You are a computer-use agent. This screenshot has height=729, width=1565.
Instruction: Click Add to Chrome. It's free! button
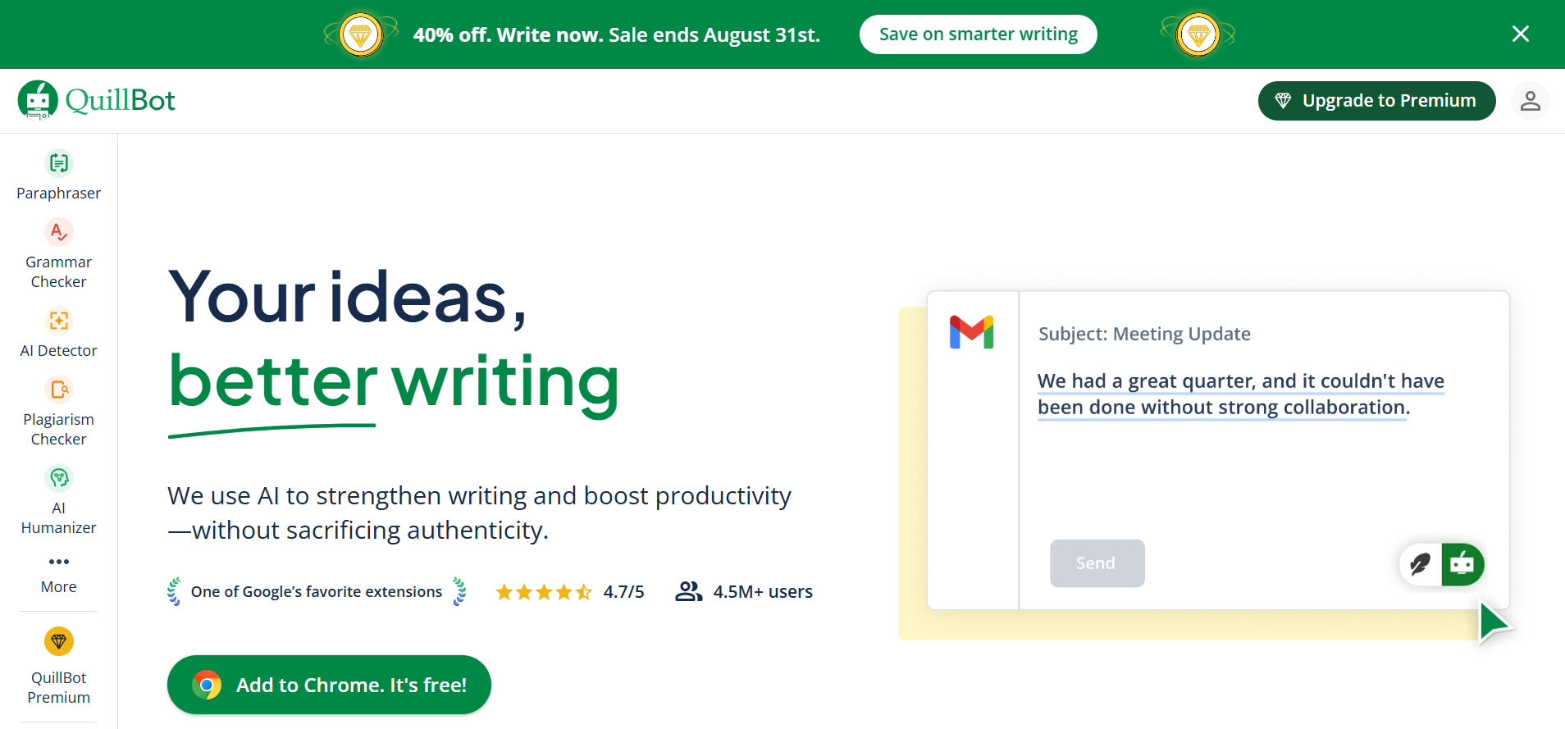click(x=329, y=685)
